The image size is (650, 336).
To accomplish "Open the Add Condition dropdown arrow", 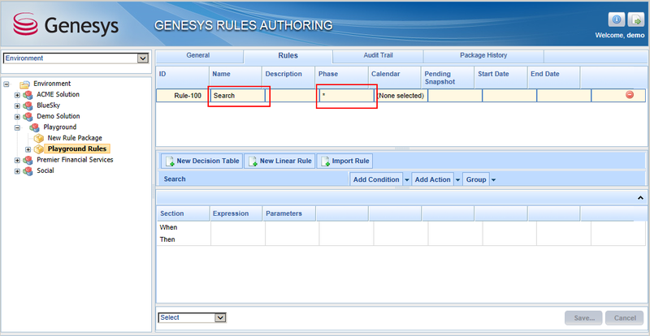I will pyautogui.click(x=407, y=180).
